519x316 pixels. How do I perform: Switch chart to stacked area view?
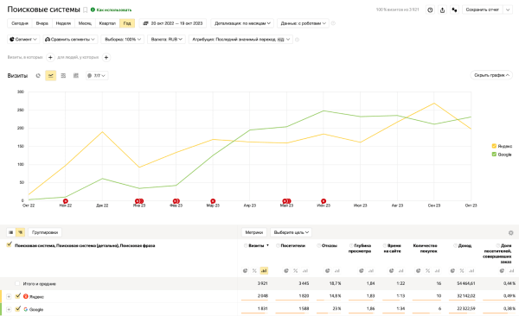(x=63, y=76)
